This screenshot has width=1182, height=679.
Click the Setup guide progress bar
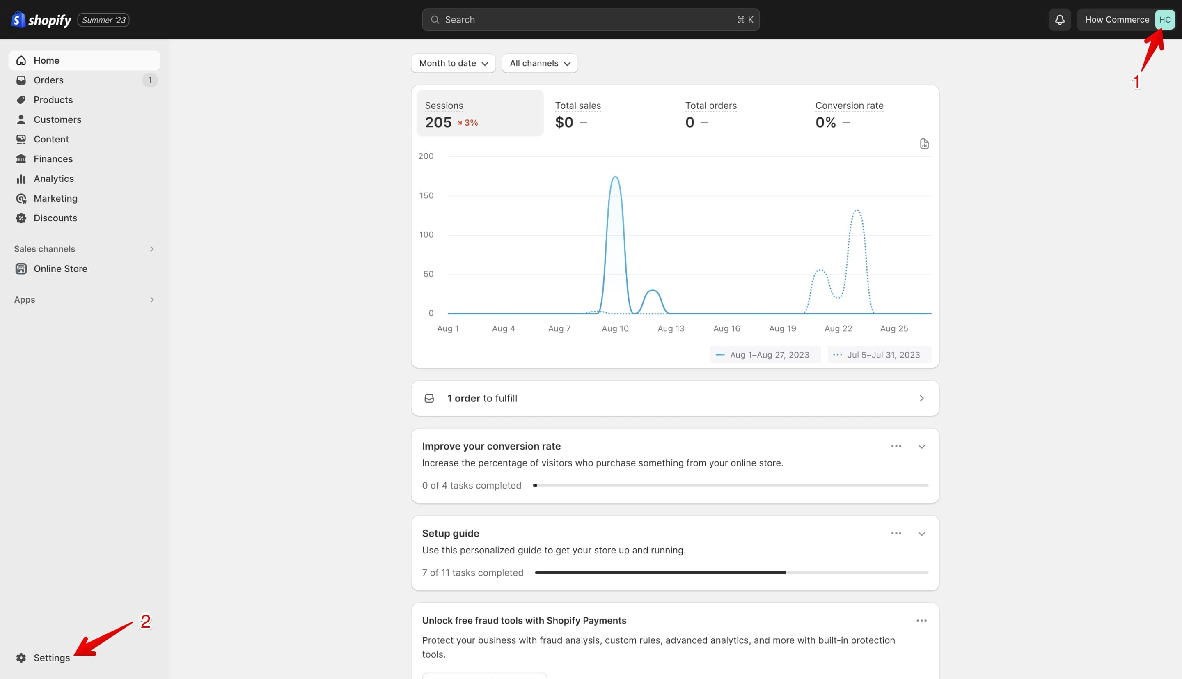click(x=732, y=573)
